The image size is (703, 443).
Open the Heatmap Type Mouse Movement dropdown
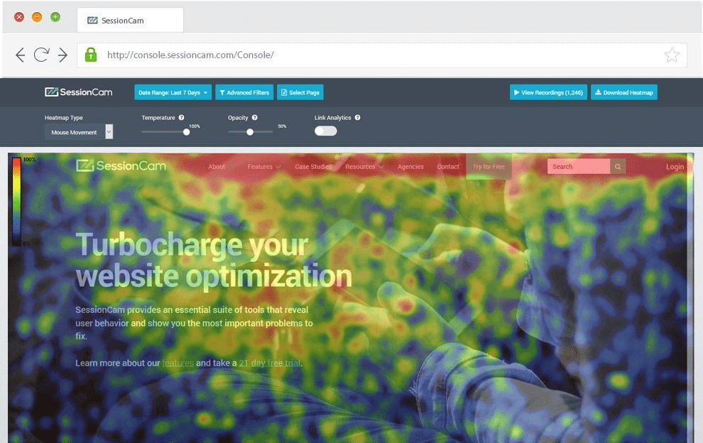click(75, 131)
